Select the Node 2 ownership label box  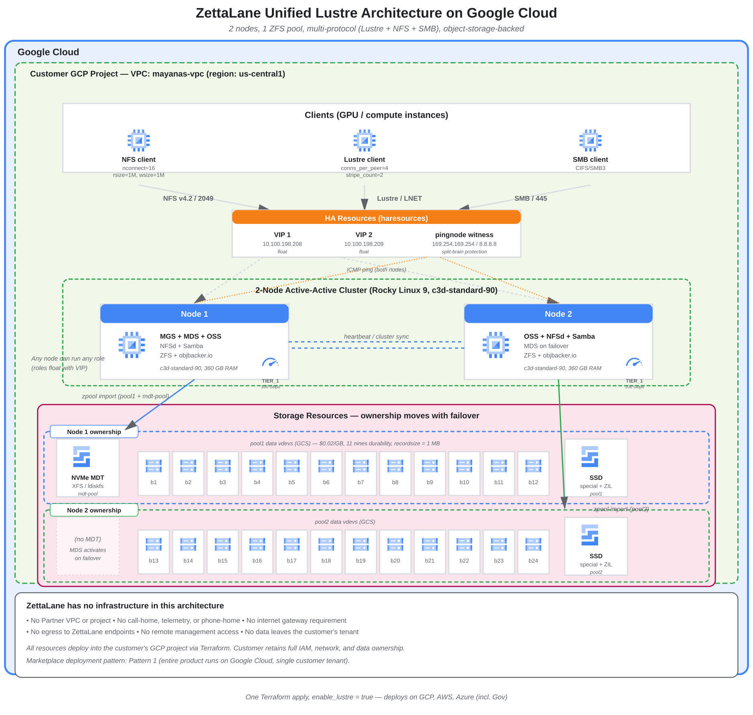coord(94,510)
